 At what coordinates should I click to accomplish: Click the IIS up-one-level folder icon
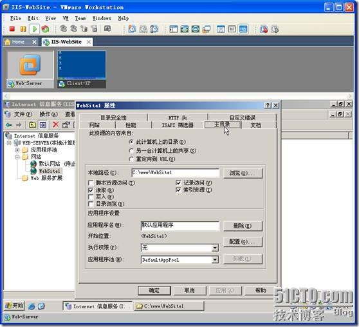pos(32,125)
